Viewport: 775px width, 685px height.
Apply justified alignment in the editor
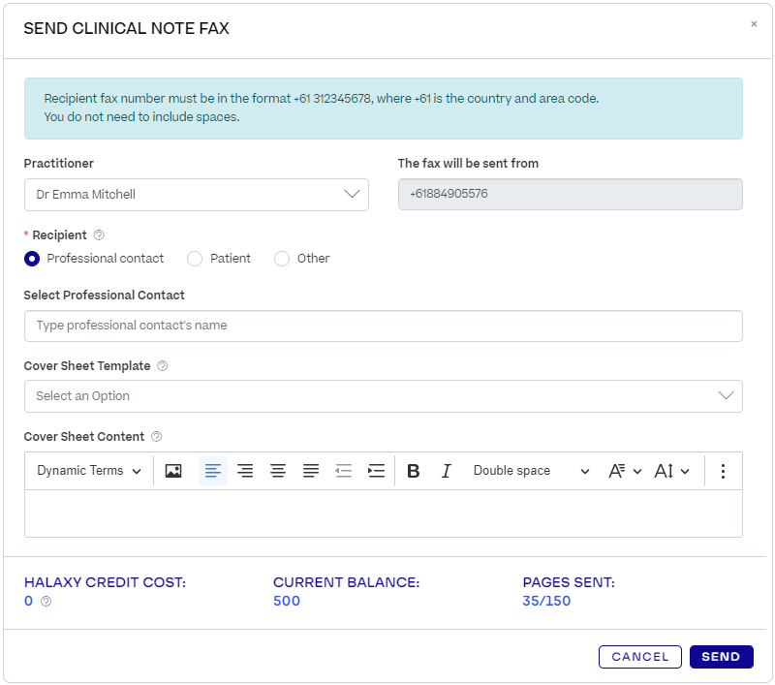point(311,470)
